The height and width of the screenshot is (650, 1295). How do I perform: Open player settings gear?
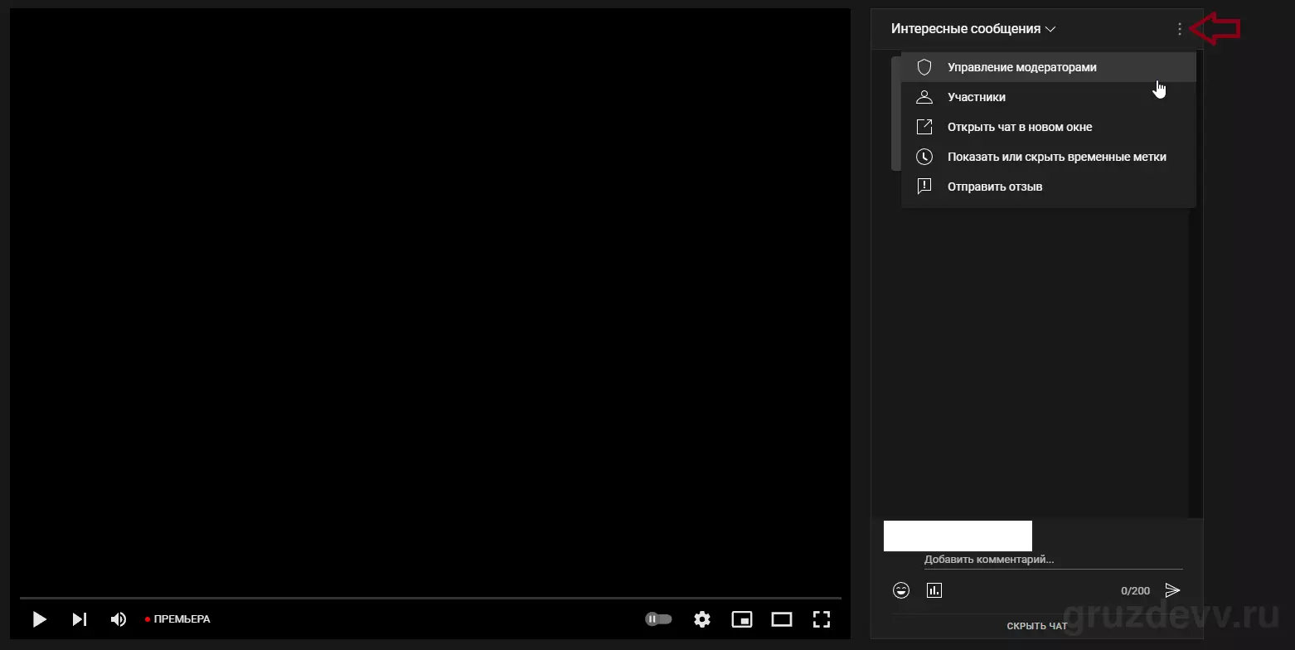coord(702,619)
